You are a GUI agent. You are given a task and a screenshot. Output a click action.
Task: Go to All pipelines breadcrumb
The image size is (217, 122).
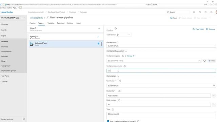pos(37,18)
